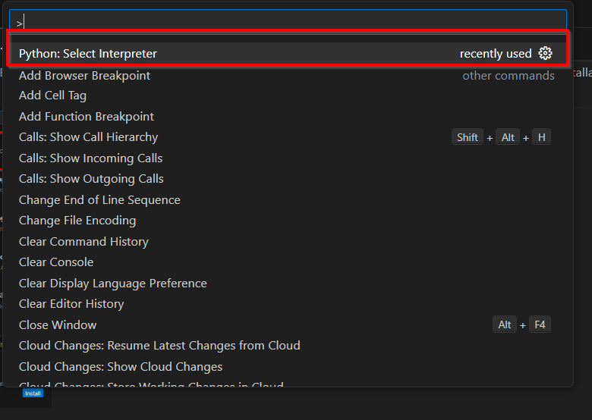
Task: Click the command palette input field
Action: [x=288, y=23]
